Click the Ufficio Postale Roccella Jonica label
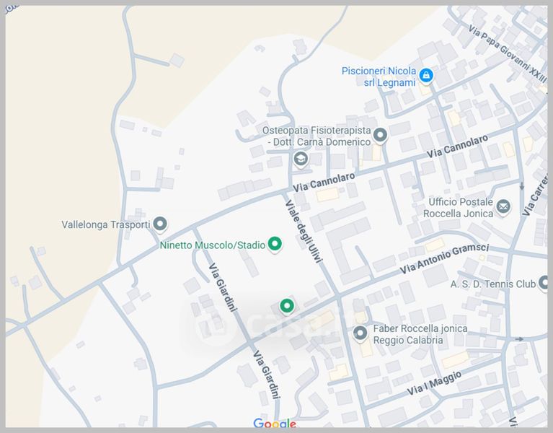 point(460,208)
